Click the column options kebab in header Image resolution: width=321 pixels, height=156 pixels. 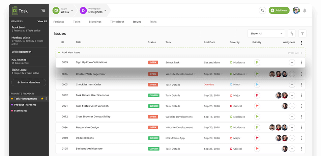tap(301, 43)
